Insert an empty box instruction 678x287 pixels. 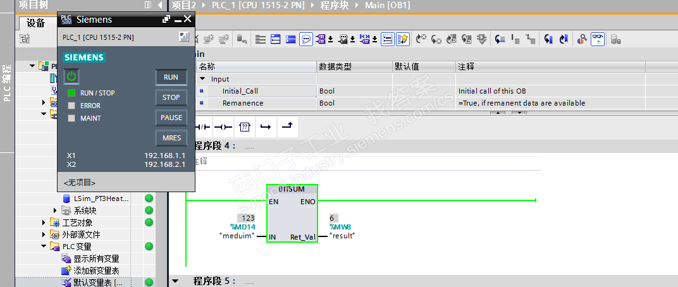pyautogui.click(x=244, y=127)
